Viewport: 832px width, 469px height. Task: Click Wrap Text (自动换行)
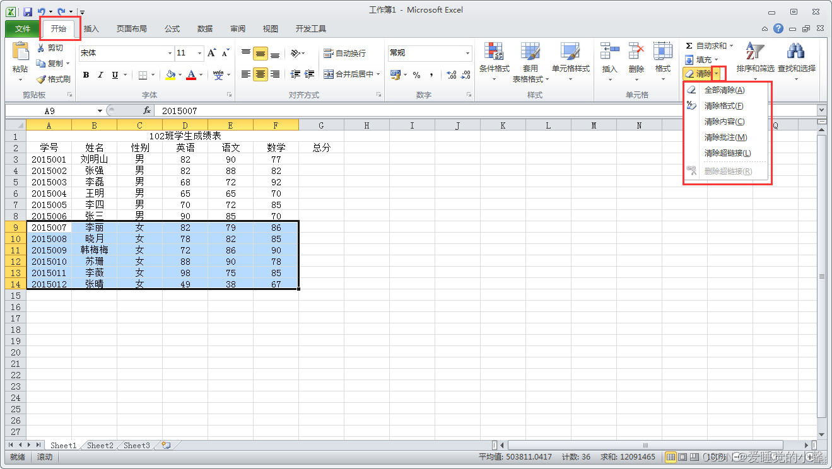pos(344,54)
